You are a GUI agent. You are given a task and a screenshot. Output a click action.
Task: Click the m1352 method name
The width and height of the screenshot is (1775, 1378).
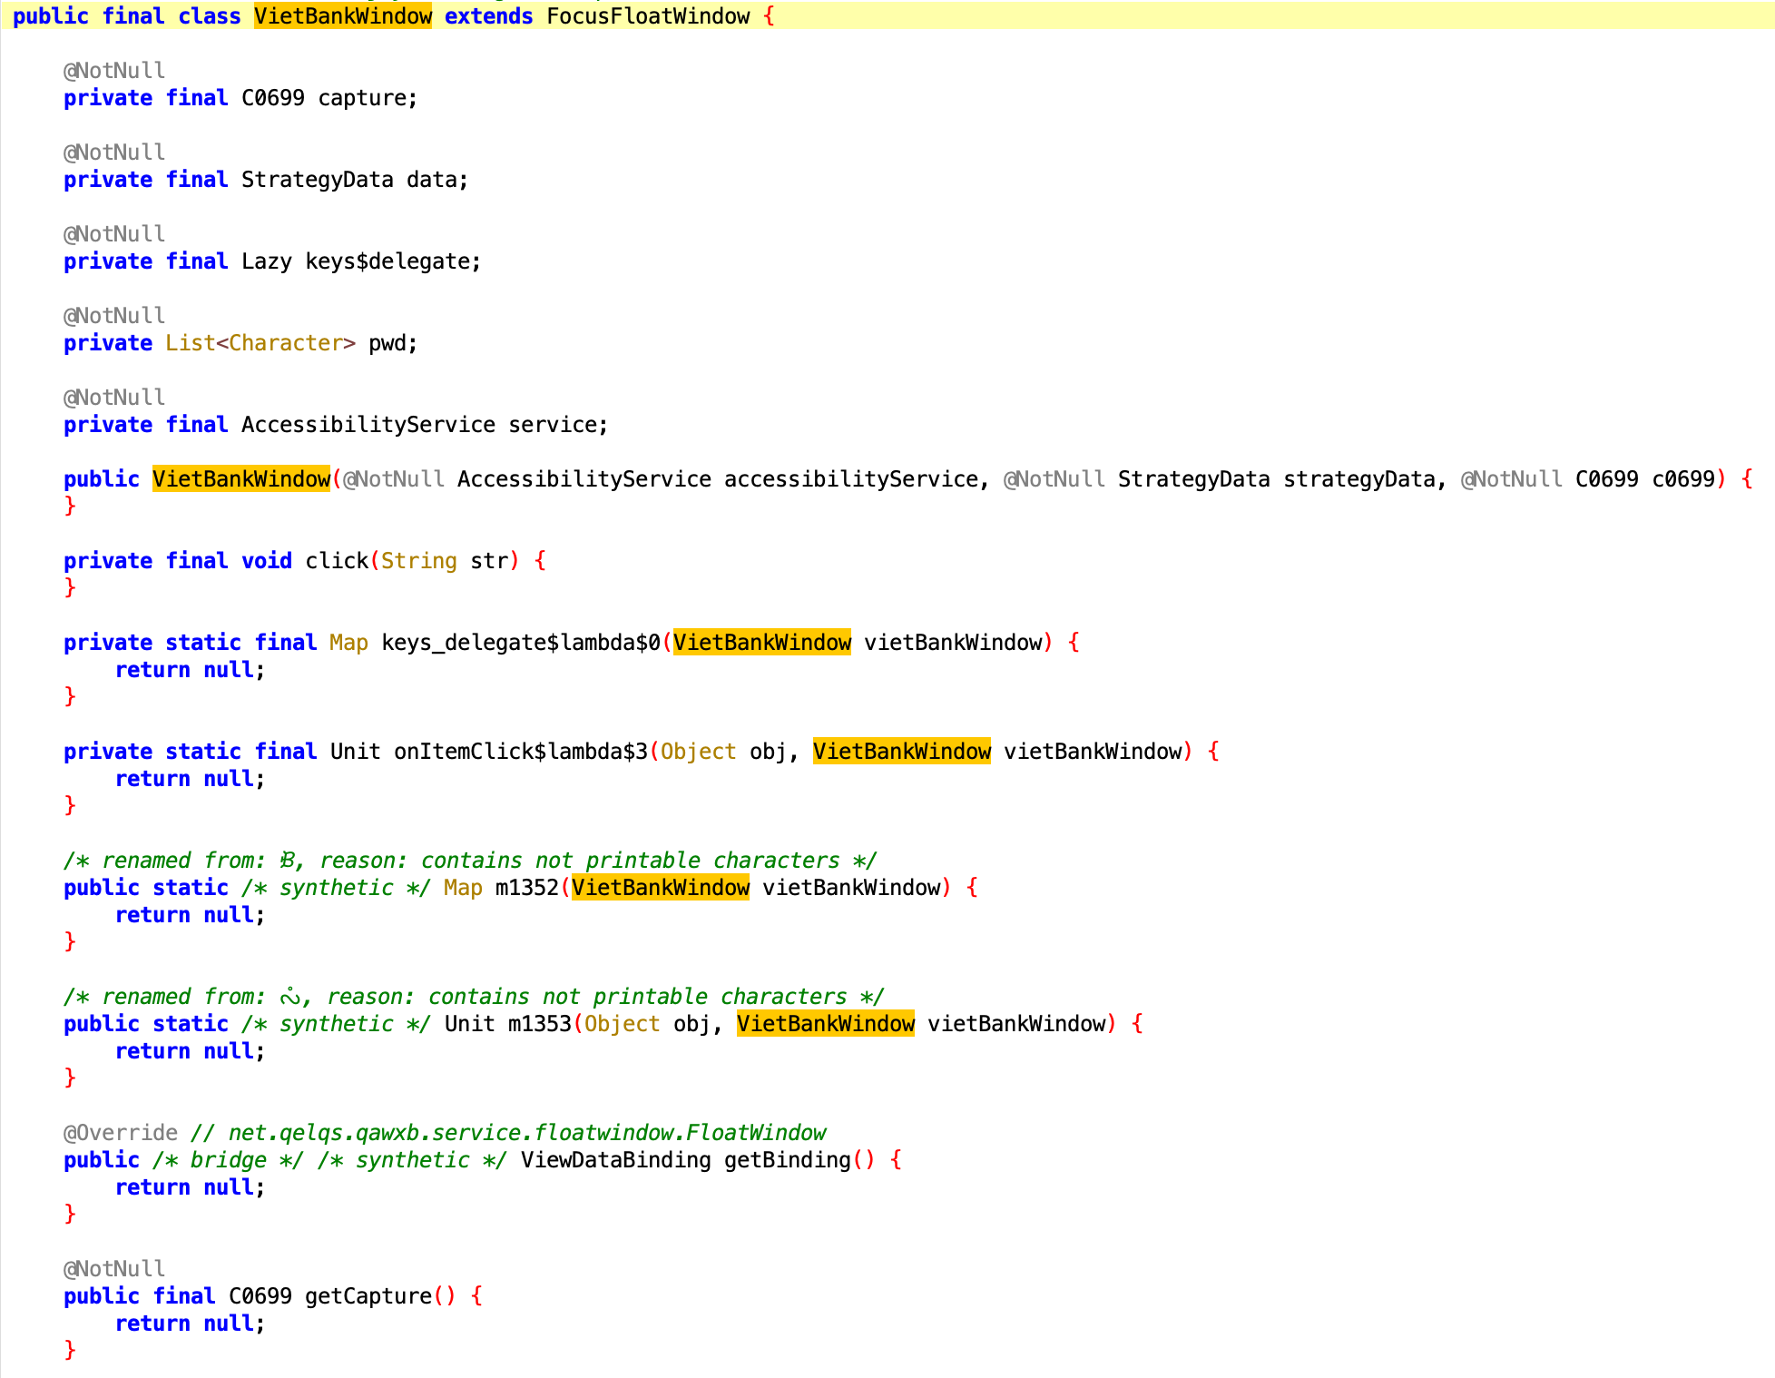click(526, 888)
